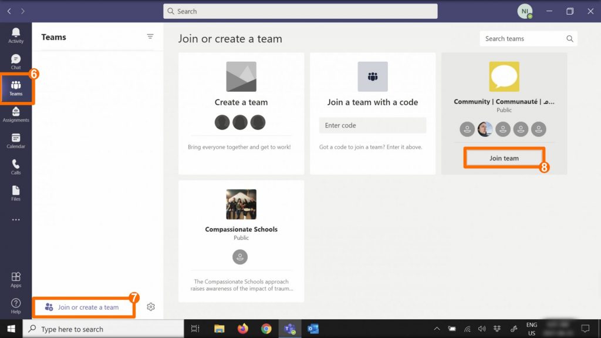The height and width of the screenshot is (338, 601).
Task: Open the Windows Start menu
Action: 11,329
